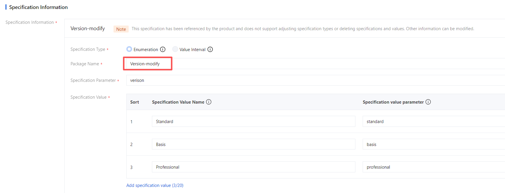Click the lowercase standard value parameter field
This screenshot has height=193, width=505.
pos(434,121)
